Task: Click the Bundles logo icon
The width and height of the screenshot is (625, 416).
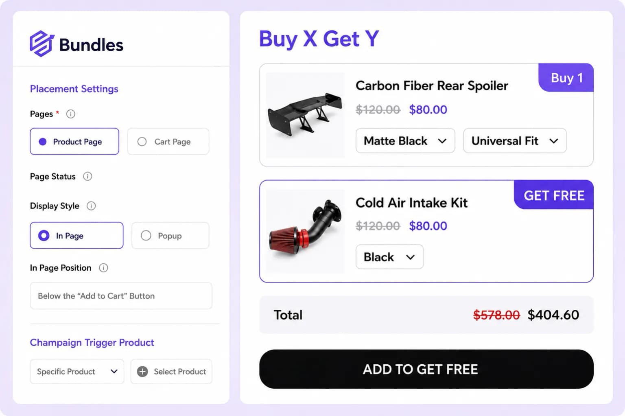Action: click(42, 44)
